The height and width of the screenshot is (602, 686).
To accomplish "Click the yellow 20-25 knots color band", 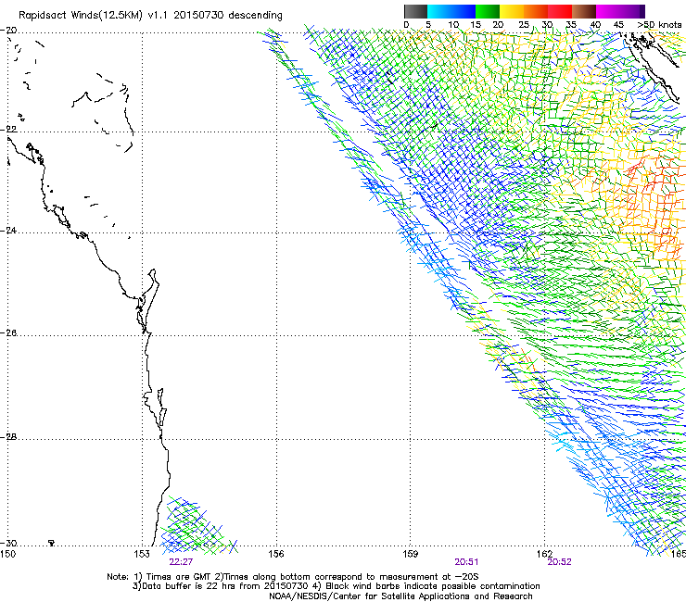I will (512, 11).
